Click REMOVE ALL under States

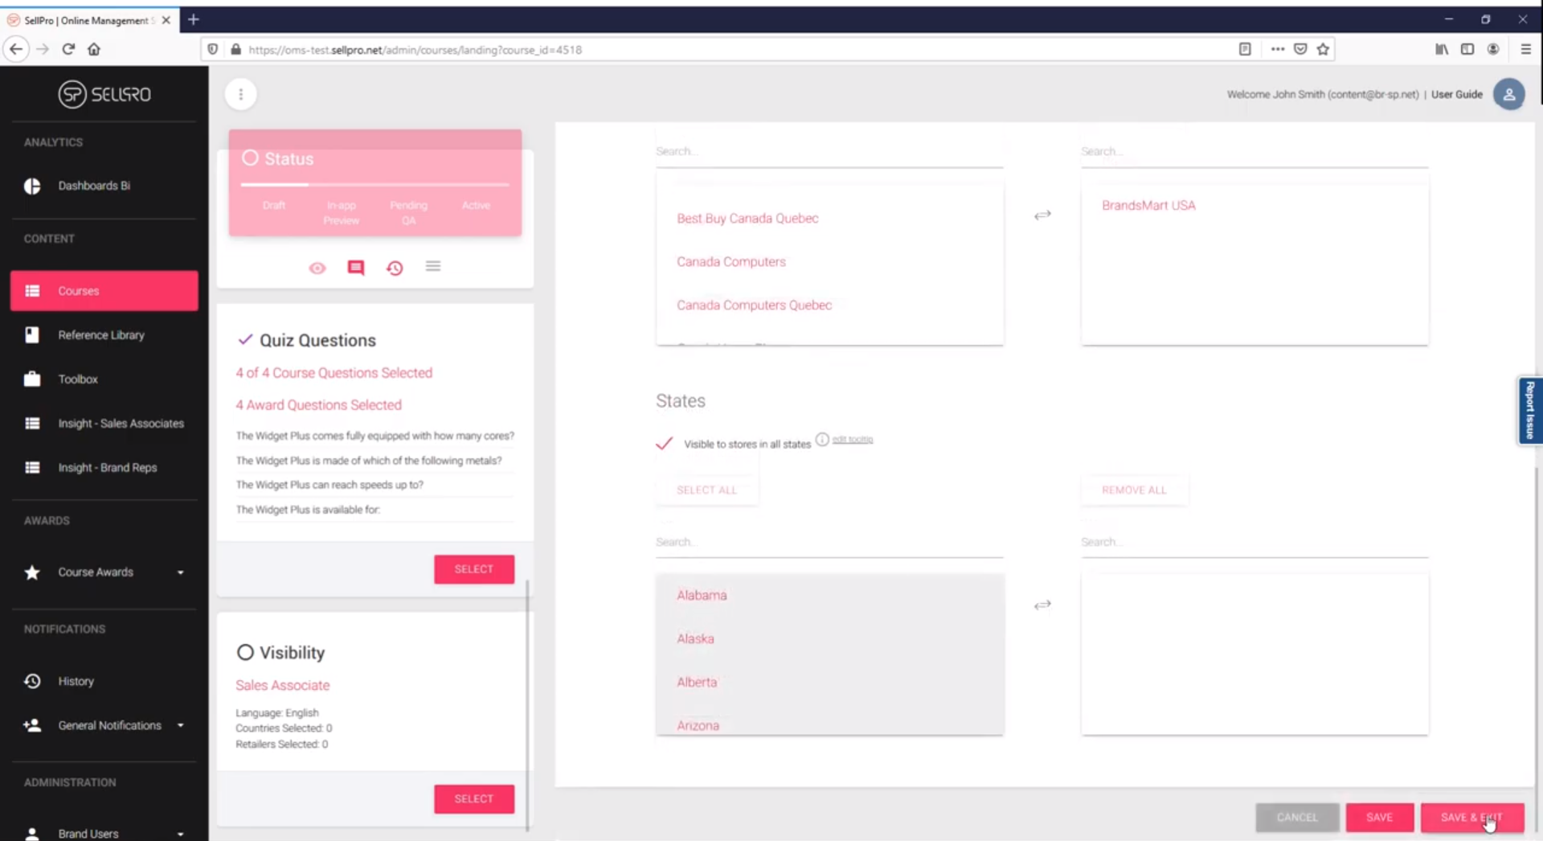pyautogui.click(x=1134, y=490)
